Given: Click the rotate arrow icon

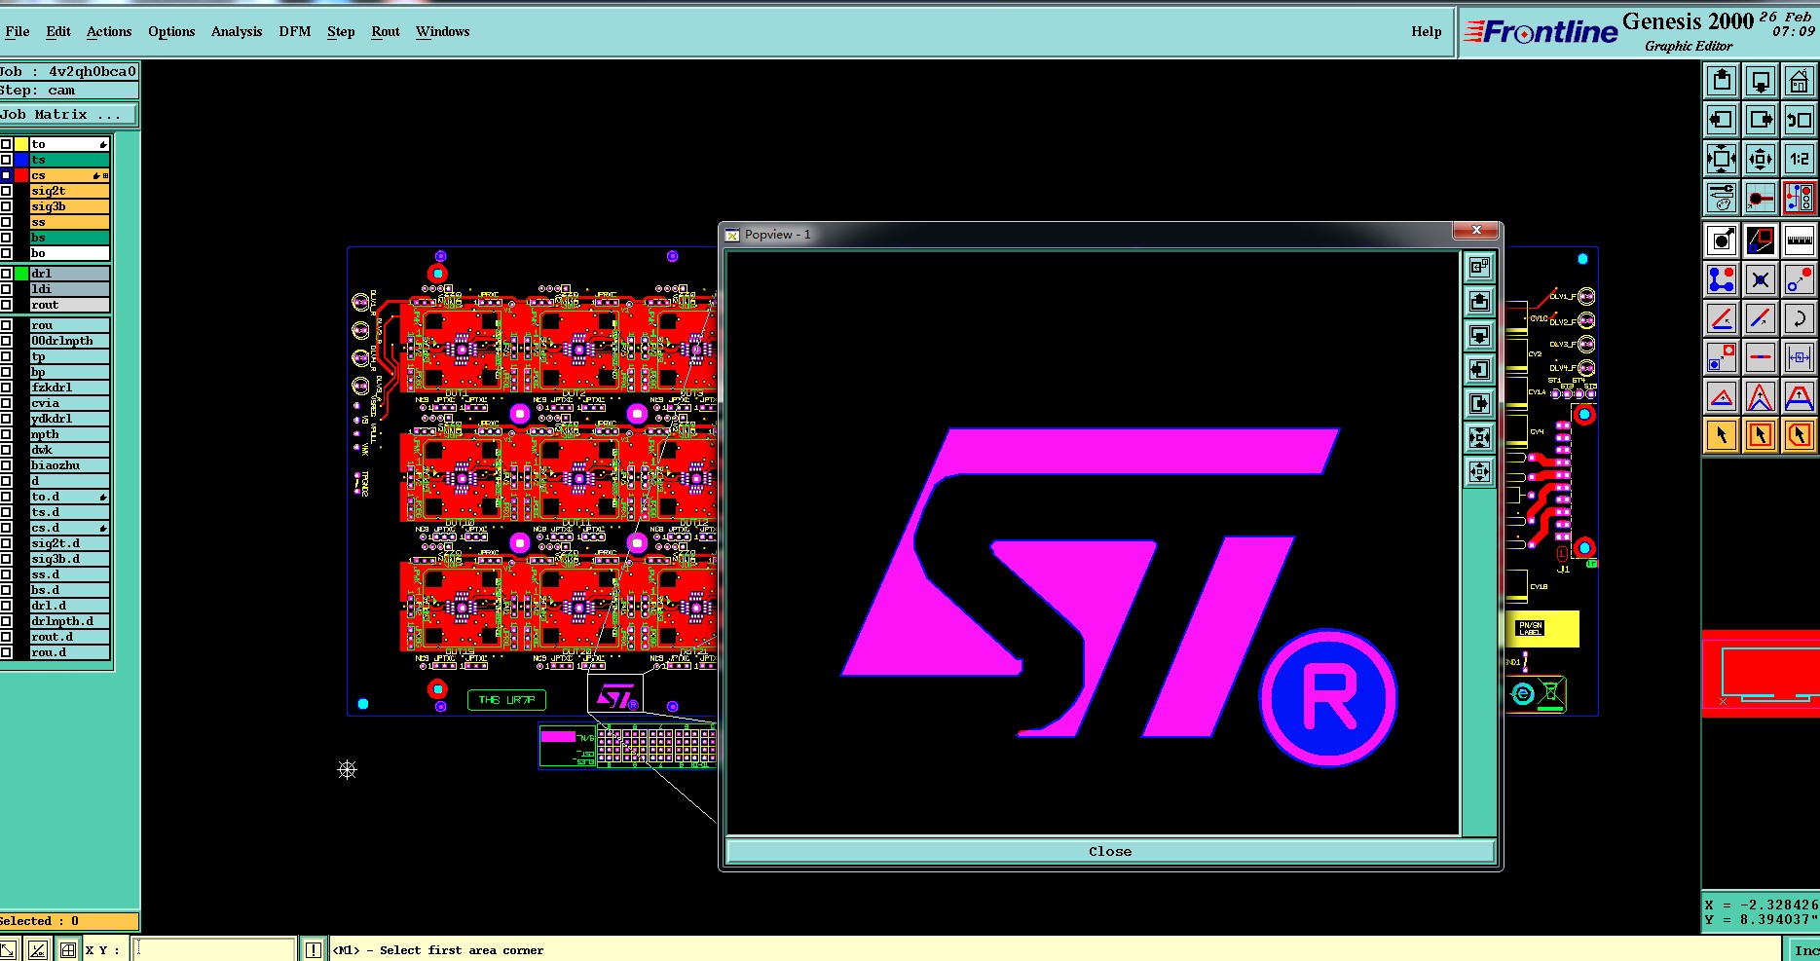Looking at the screenshot, I should pyautogui.click(x=1800, y=318).
